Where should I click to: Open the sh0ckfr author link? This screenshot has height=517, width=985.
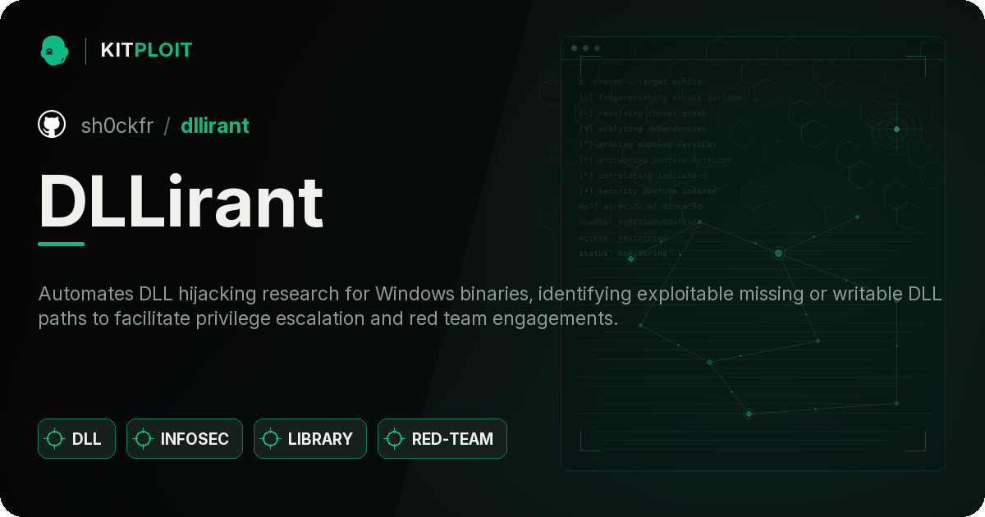117,126
